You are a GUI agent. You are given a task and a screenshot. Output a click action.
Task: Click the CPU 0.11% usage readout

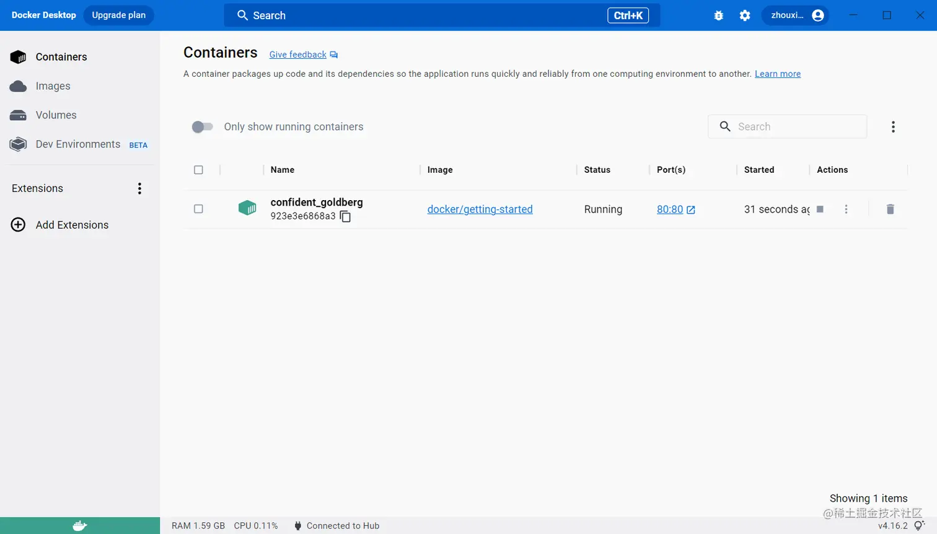coord(256,526)
